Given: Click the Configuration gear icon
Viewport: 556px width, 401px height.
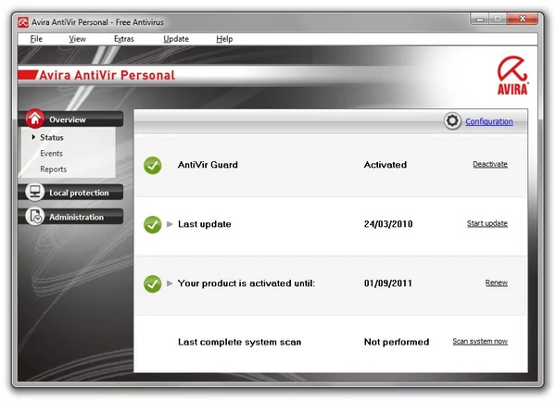Looking at the screenshot, I should tap(452, 121).
